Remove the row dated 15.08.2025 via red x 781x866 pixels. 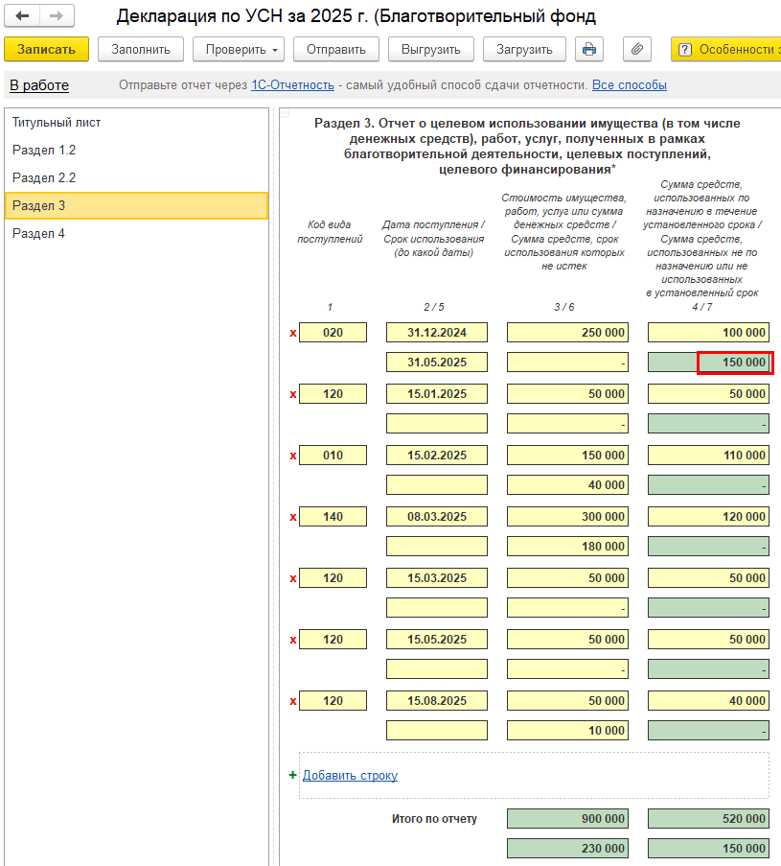pyautogui.click(x=293, y=701)
